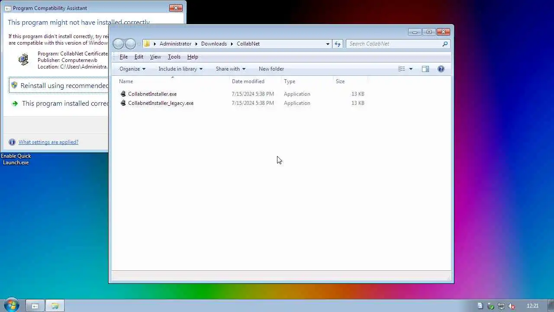Click the folder icon in the address bar
The image size is (554, 312).
[147, 44]
